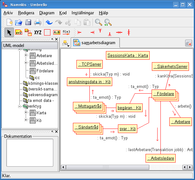This screenshot has height=180, width=195.
Task: Copy selection with the copy icon
Action: (78, 23)
